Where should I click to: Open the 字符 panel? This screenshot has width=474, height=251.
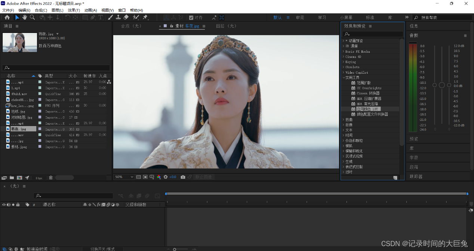click(x=414, y=157)
